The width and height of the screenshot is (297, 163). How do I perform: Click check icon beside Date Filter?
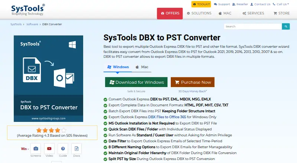(105, 141)
